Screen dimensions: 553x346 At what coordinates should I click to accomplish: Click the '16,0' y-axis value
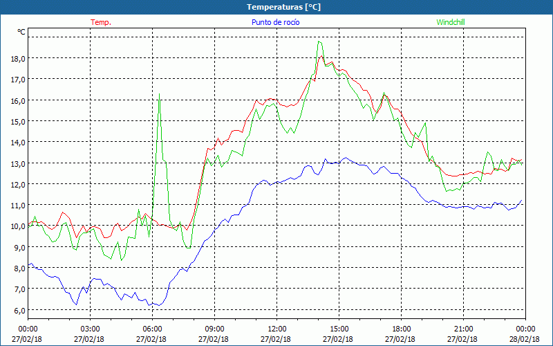[x=18, y=101]
